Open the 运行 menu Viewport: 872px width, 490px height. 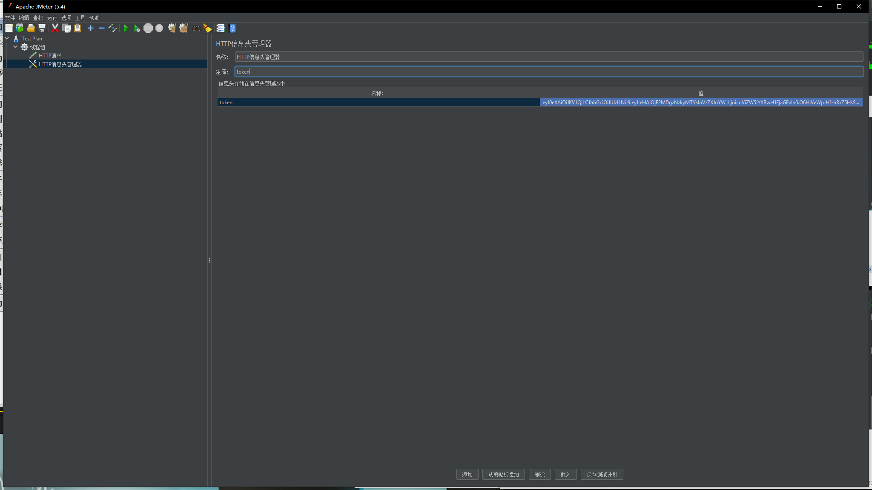[52, 18]
